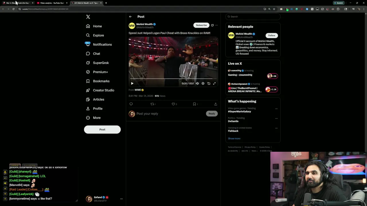Click the Creator Studio rocket icon
Screen dimensions: 367x206
(88, 90)
